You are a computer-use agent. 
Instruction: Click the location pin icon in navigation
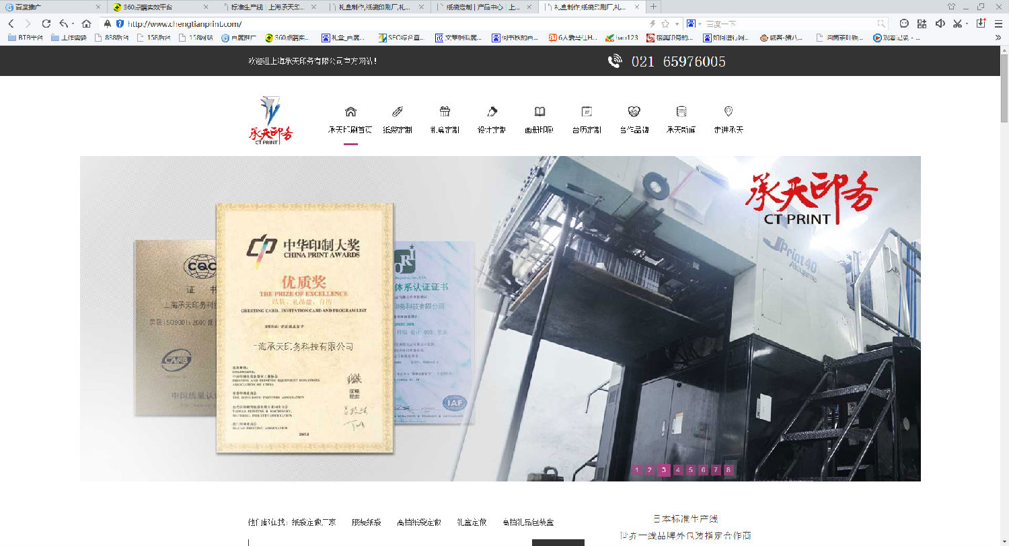coord(728,112)
